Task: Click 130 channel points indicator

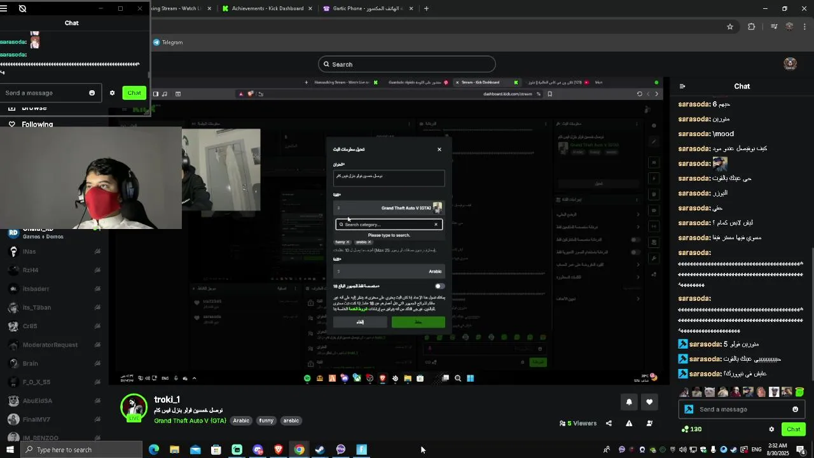Action: tap(691, 429)
